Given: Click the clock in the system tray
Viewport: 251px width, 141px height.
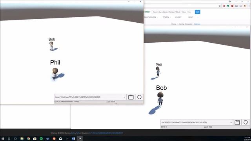Looking at the screenshot, I should pyautogui.click(x=247, y=139).
